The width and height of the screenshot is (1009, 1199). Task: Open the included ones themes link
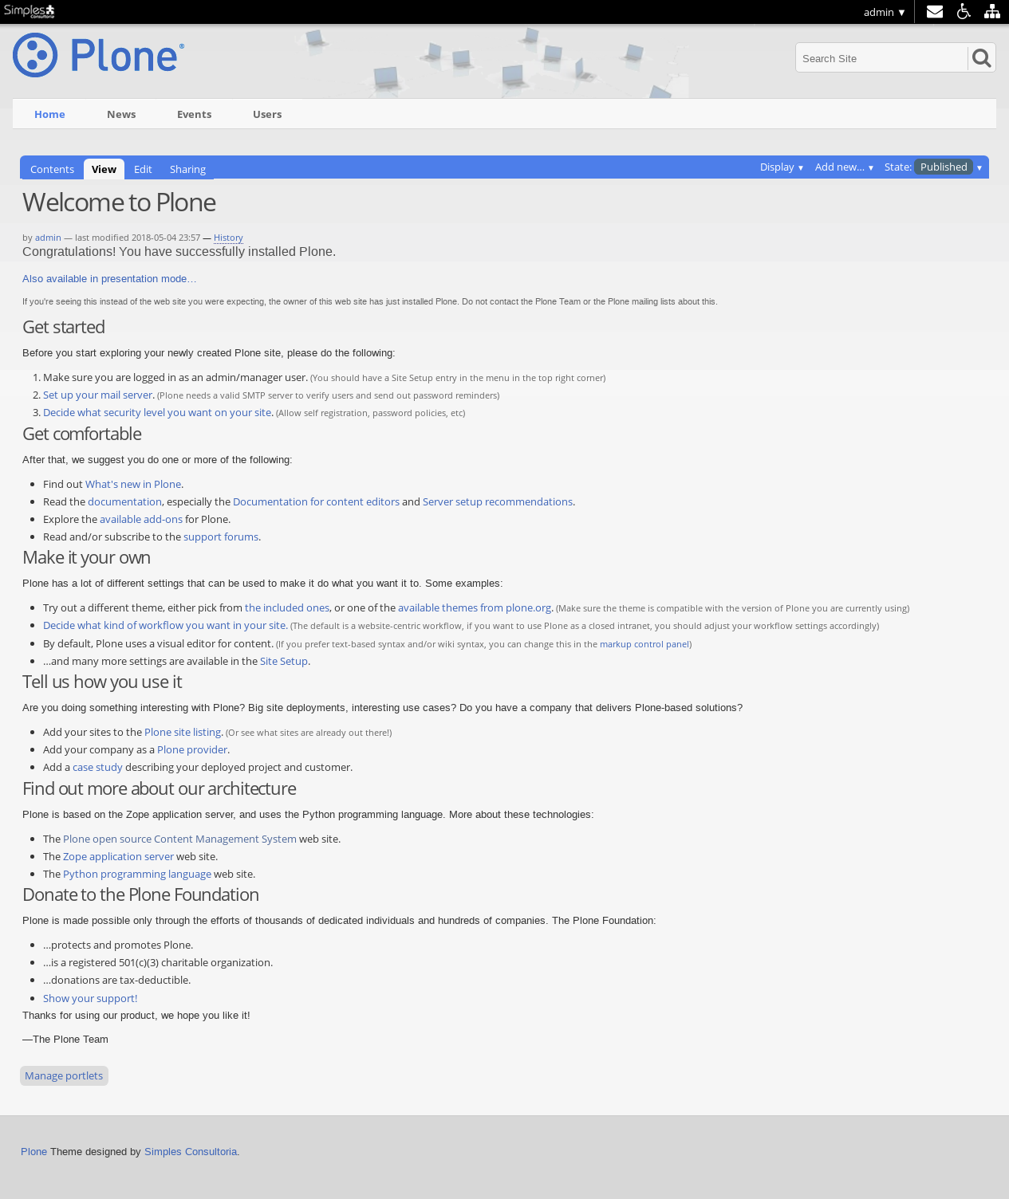287,607
